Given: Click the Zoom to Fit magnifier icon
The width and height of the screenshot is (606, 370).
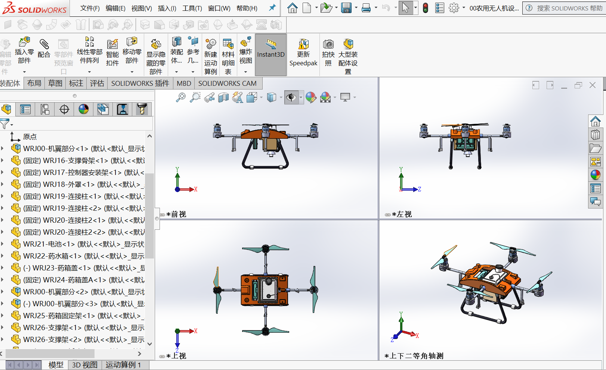Looking at the screenshot, I should (181, 98).
